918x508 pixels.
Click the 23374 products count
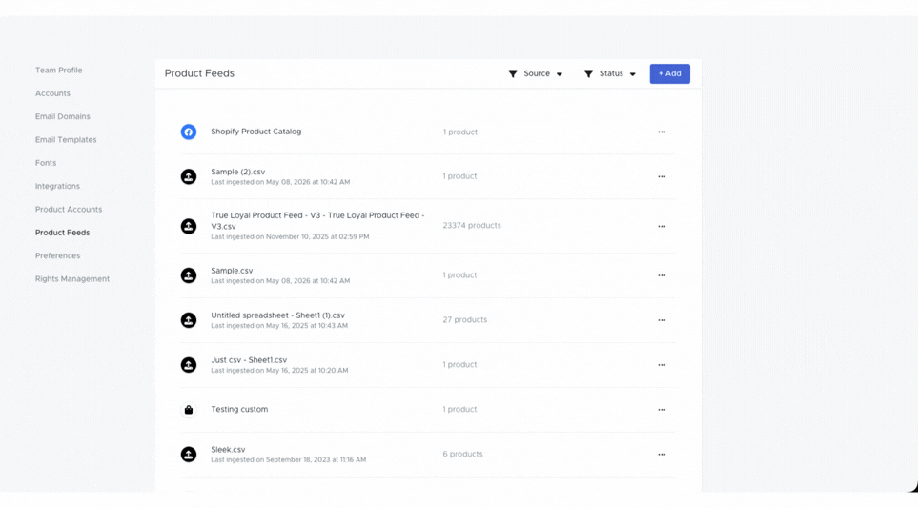472,225
